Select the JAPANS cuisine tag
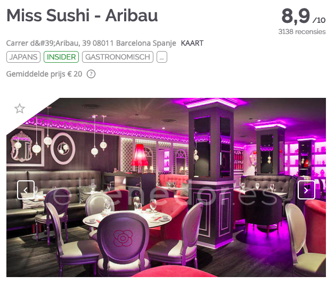Screen dimensions: 335x284 [23, 57]
